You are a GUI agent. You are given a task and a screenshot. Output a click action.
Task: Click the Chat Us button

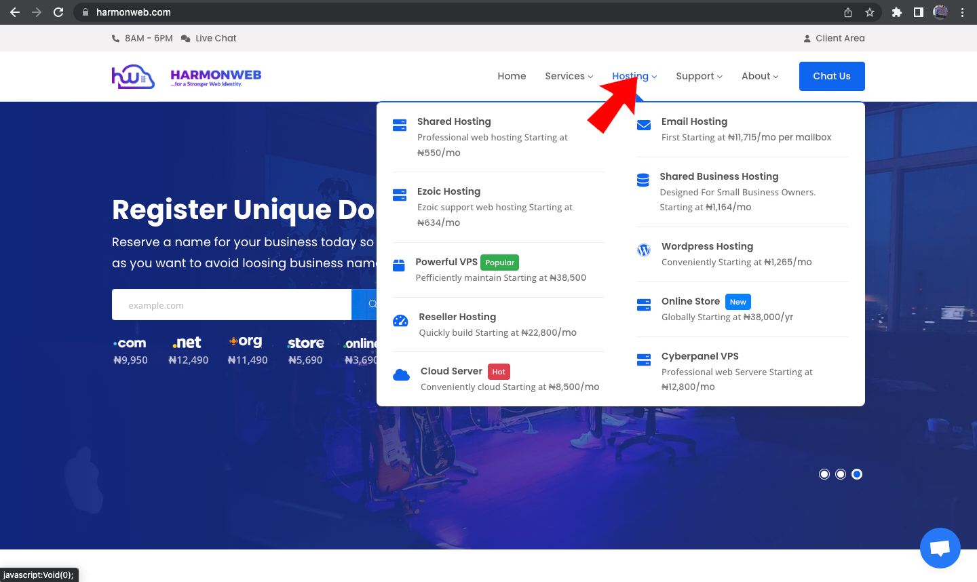tap(832, 76)
